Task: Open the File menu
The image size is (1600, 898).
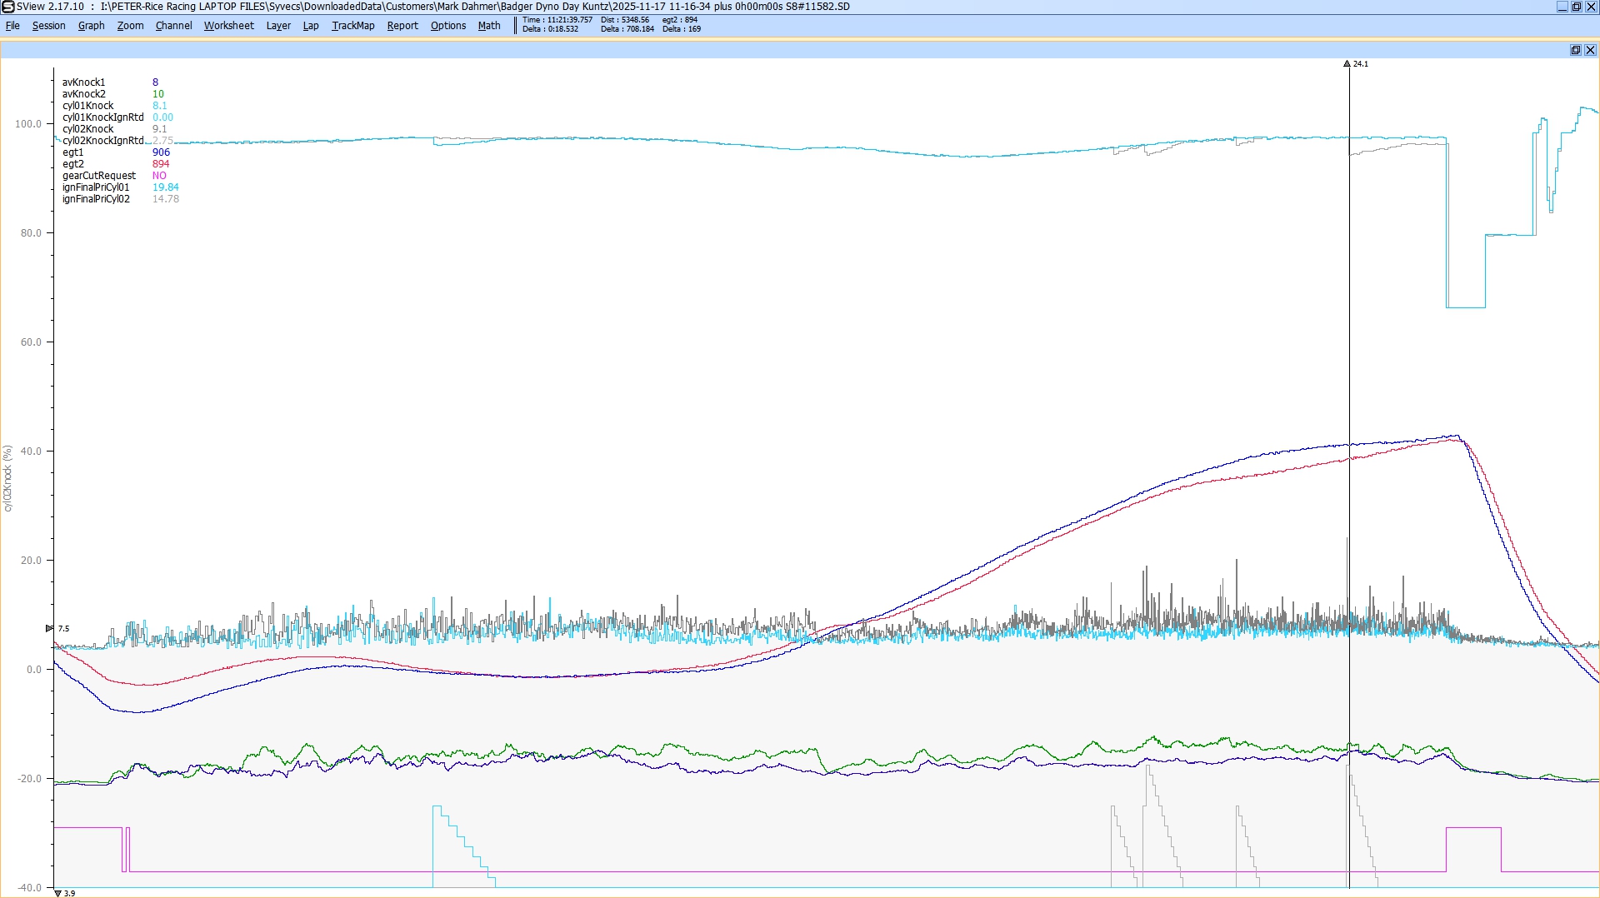Action: click(12, 26)
